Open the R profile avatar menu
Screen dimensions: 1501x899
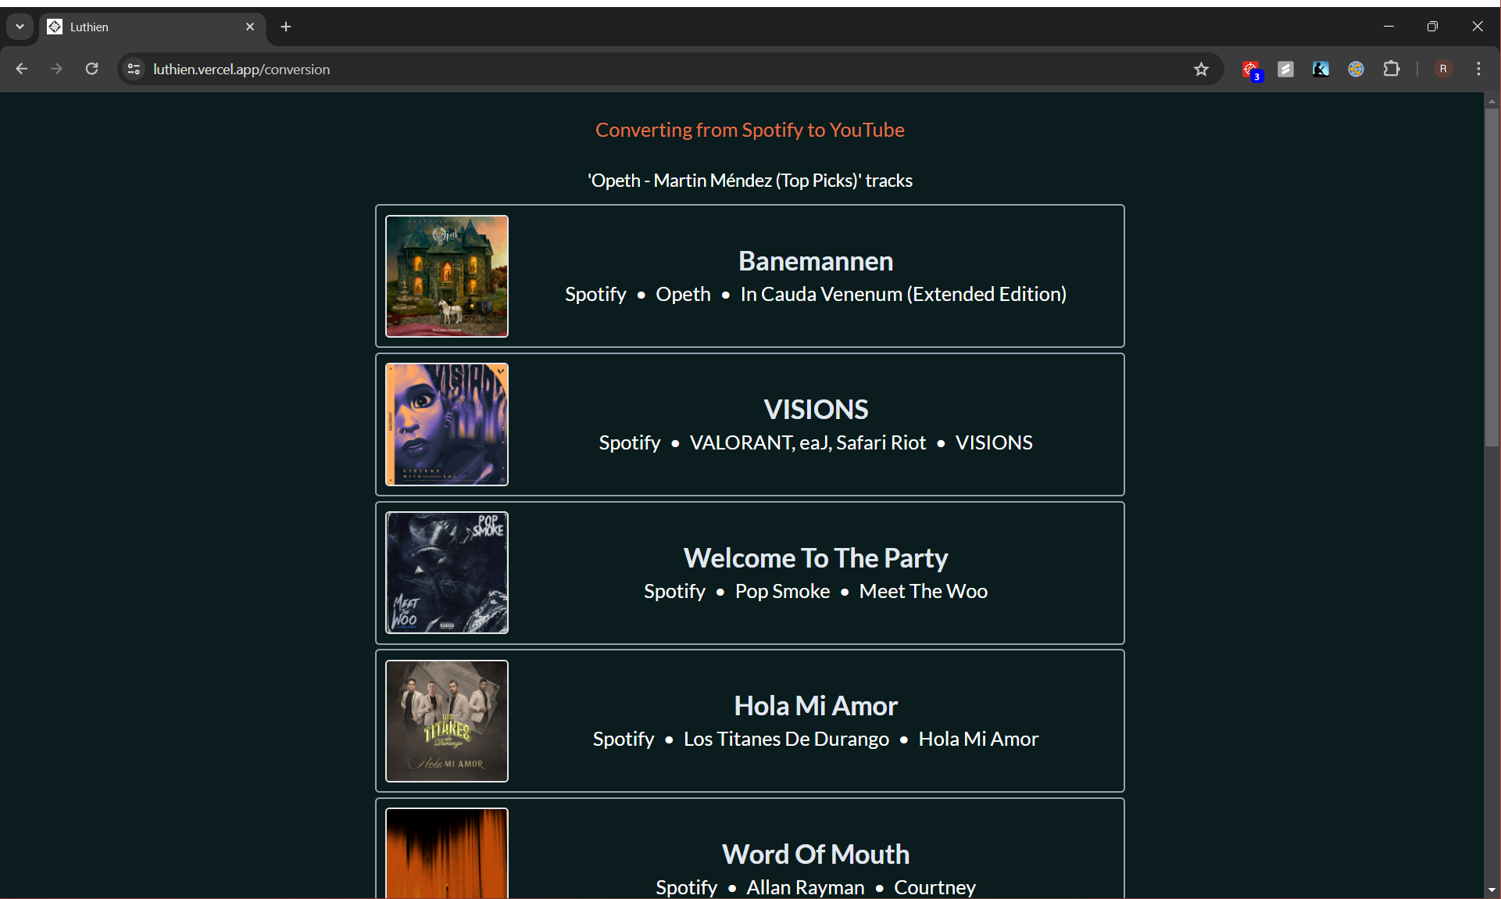coord(1443,69)
